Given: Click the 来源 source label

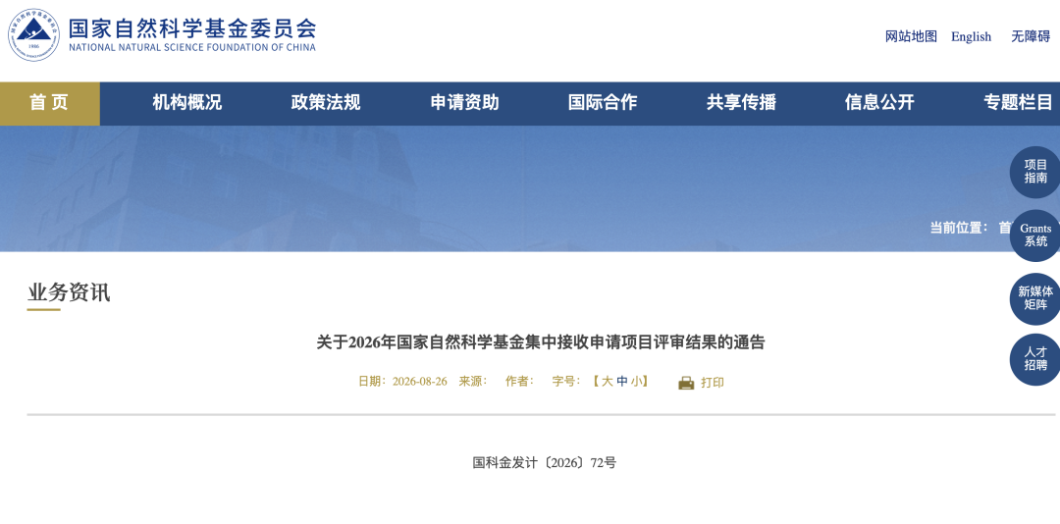Looking at the screenshot, I should tap(472, 382).
